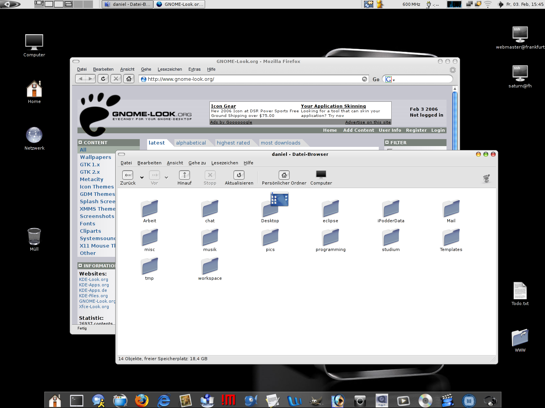Click Metacity category link
This screenshot has height=408, width=545.
coord(91,179)
